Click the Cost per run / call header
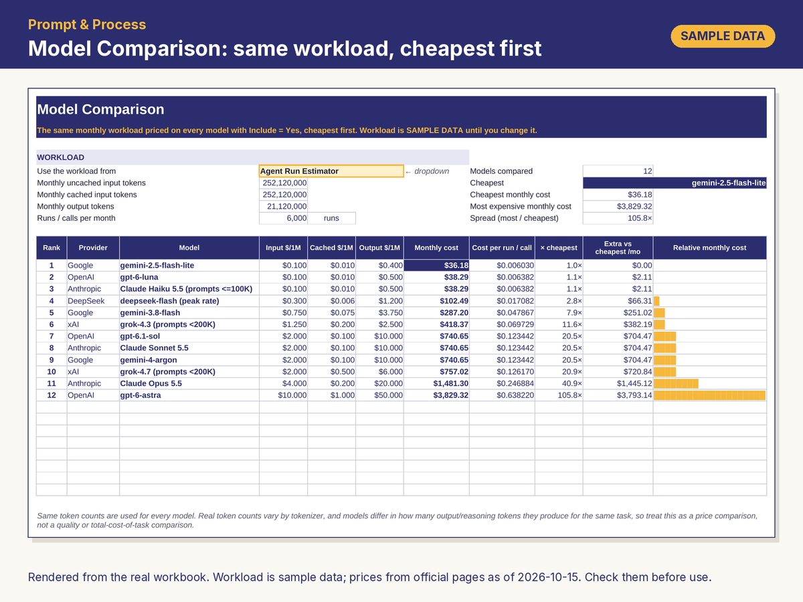 tap(502, 247)
